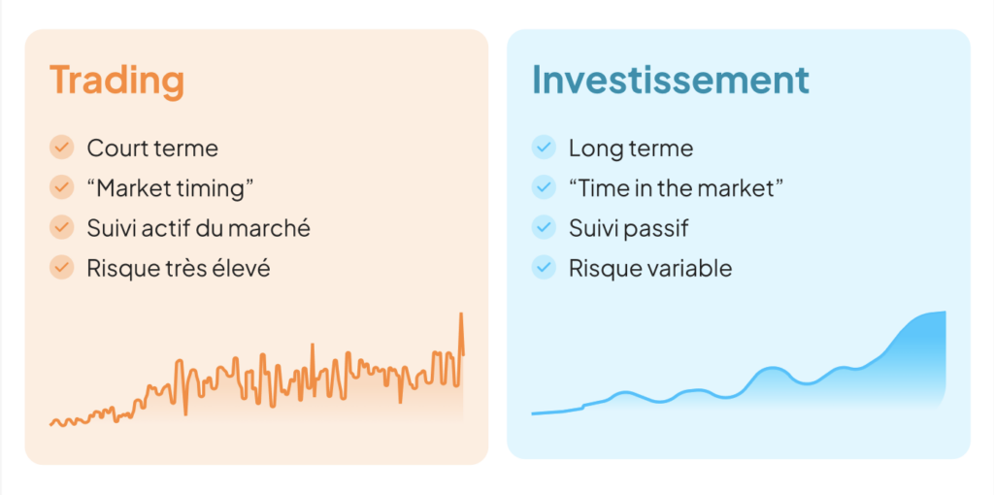This screenshot has width=994, height=495.
Task: Click the checkmark next to "Market timing"
Action: point(61,187)
